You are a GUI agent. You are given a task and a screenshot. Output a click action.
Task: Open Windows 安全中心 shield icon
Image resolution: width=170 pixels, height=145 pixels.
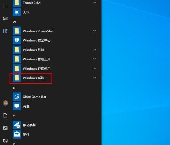[17, 40]
